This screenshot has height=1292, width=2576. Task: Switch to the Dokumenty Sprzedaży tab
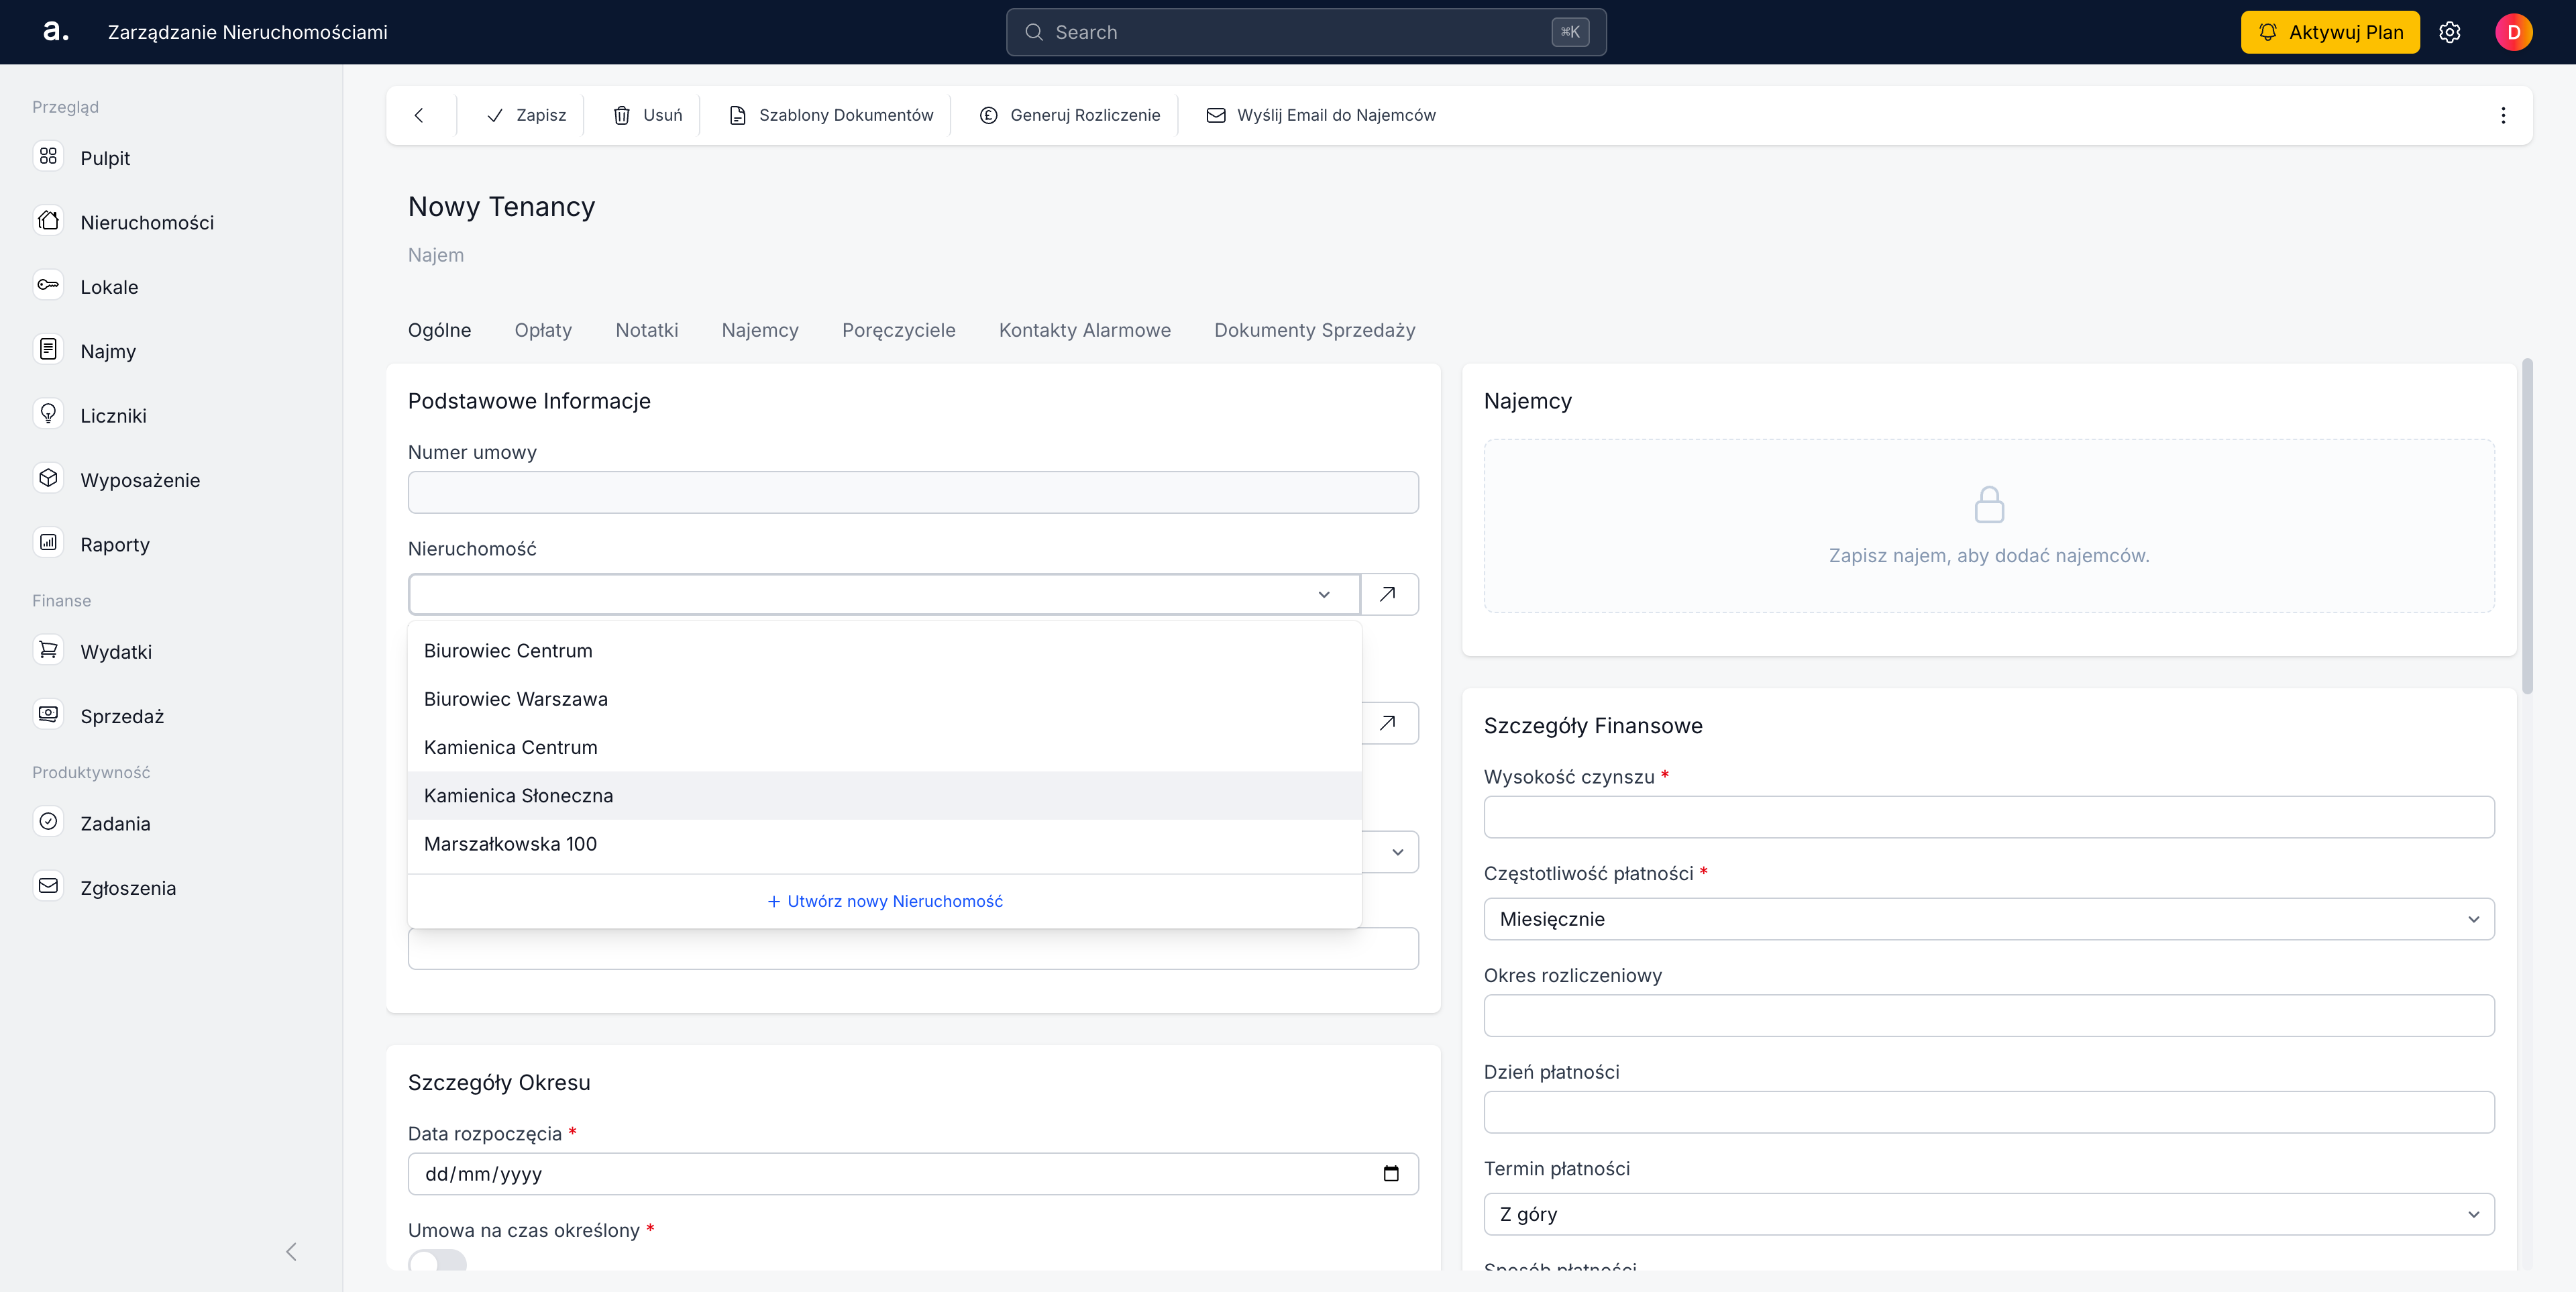click(1314, 330)
